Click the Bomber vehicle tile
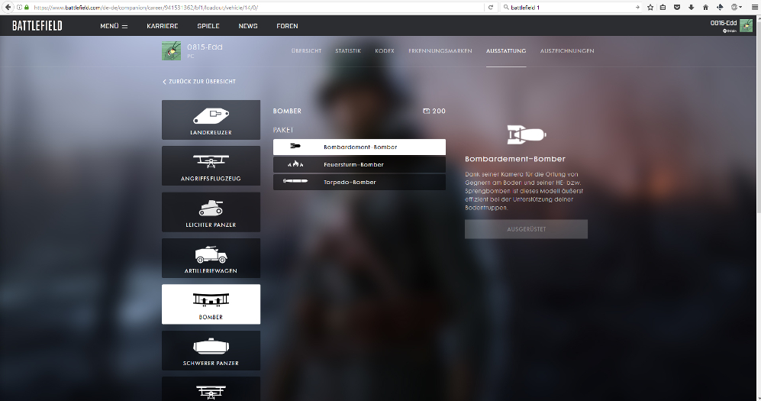761x401 pixels. (211, 304)
